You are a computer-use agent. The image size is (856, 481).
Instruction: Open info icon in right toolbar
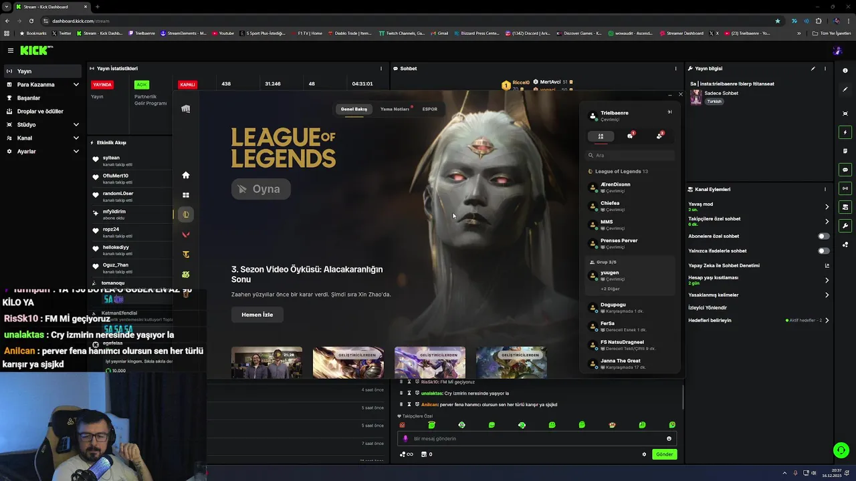point(845,71)
